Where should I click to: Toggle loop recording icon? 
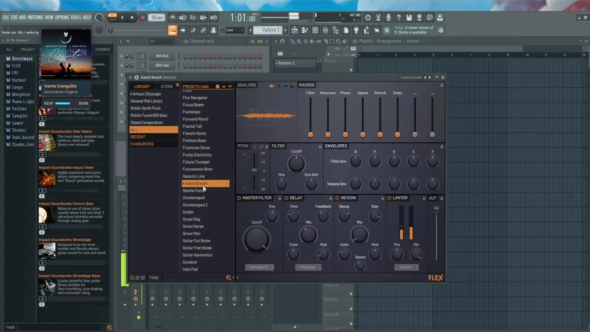213,18
